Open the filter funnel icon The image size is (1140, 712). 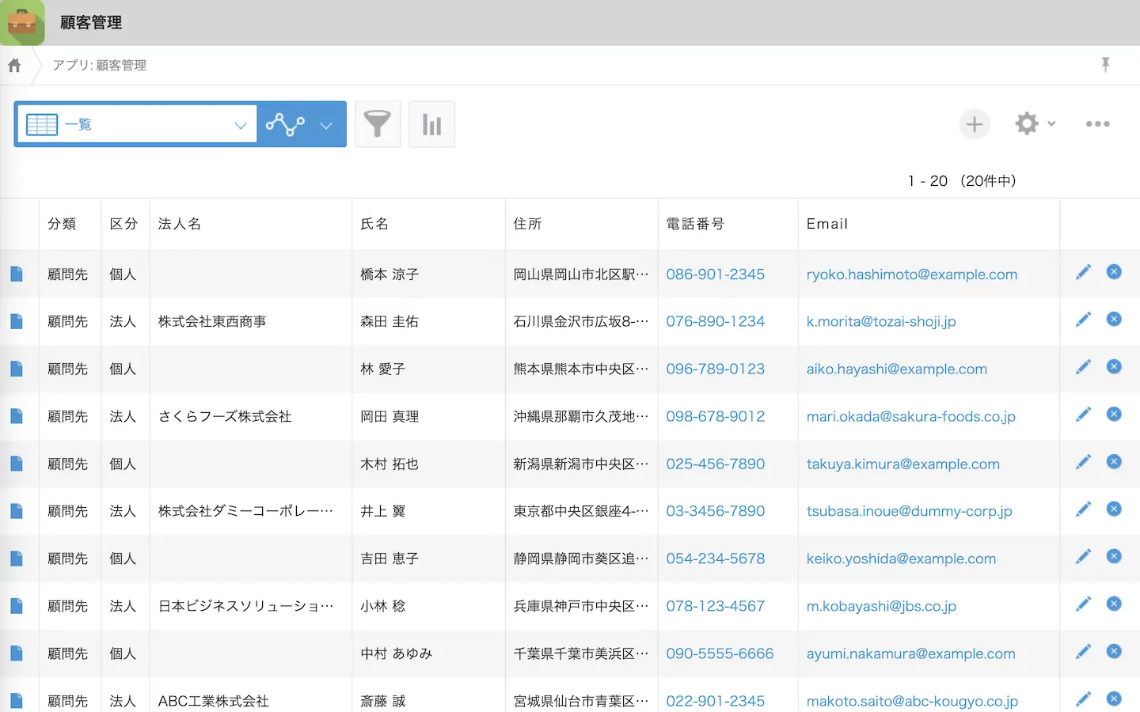point(378,124)
